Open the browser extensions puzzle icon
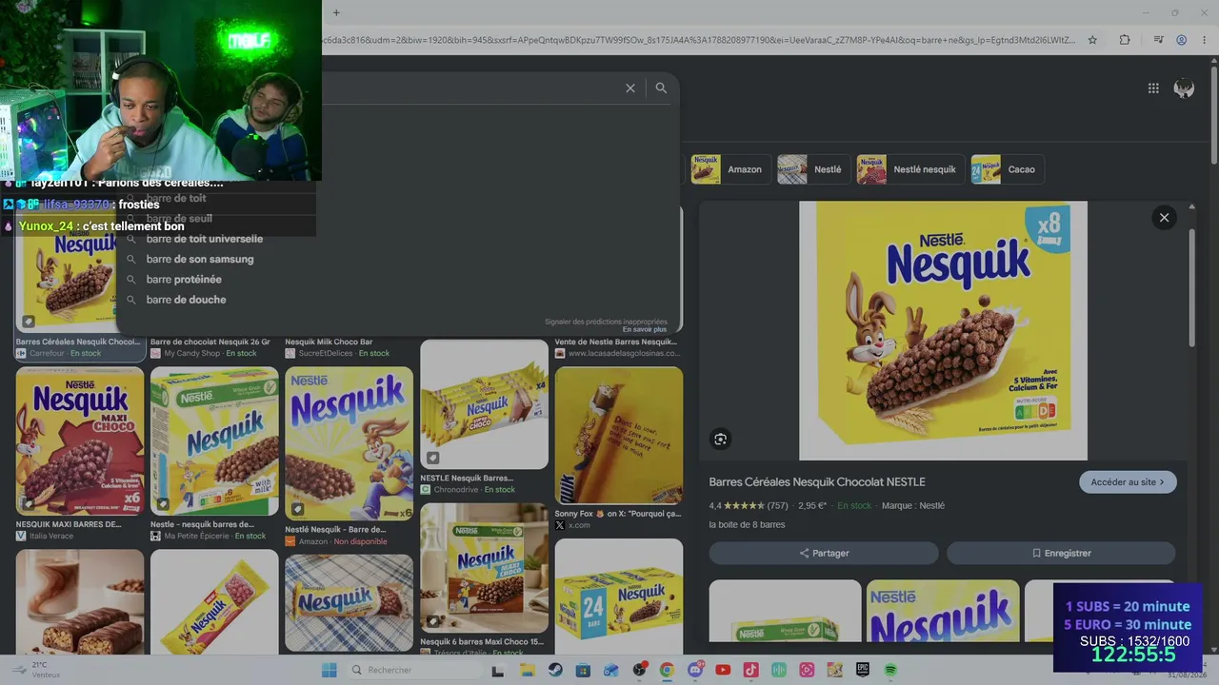Image resolution: width=1219 pixels, height=685 pixels. pyautogui.click(x=1125, y=40)
